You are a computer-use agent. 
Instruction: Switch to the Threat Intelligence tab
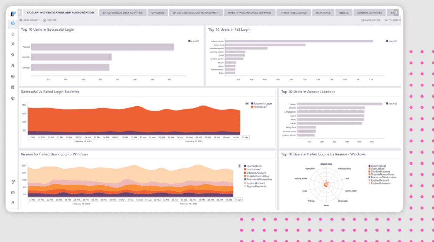point(293,13)
